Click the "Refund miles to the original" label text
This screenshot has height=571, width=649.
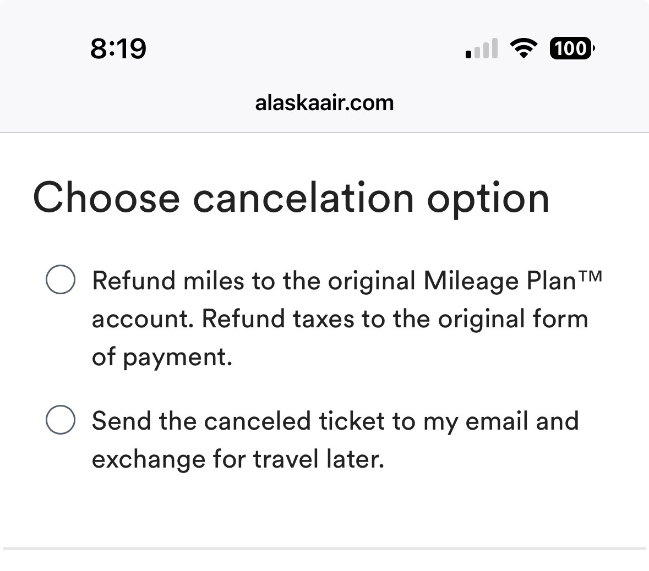[254, 281]
